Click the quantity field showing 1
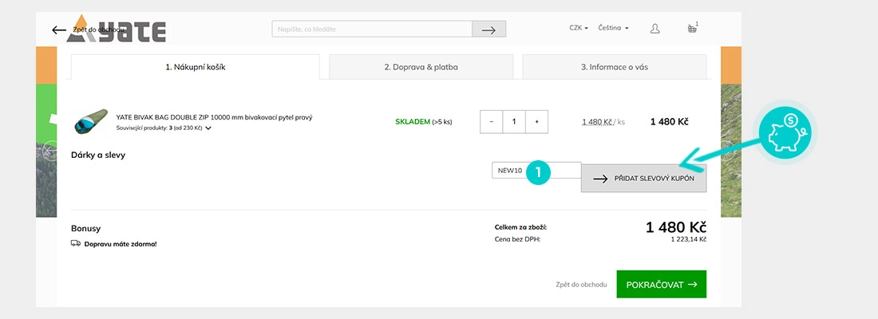The height and width of the screenshot is (319, 878). pyautogui.click(x=514, y=122)
